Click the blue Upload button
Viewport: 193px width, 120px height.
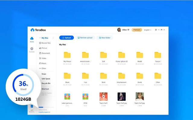coord(67,38)
